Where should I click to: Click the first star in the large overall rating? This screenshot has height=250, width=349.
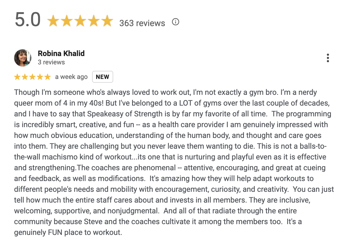pos(53,21)
